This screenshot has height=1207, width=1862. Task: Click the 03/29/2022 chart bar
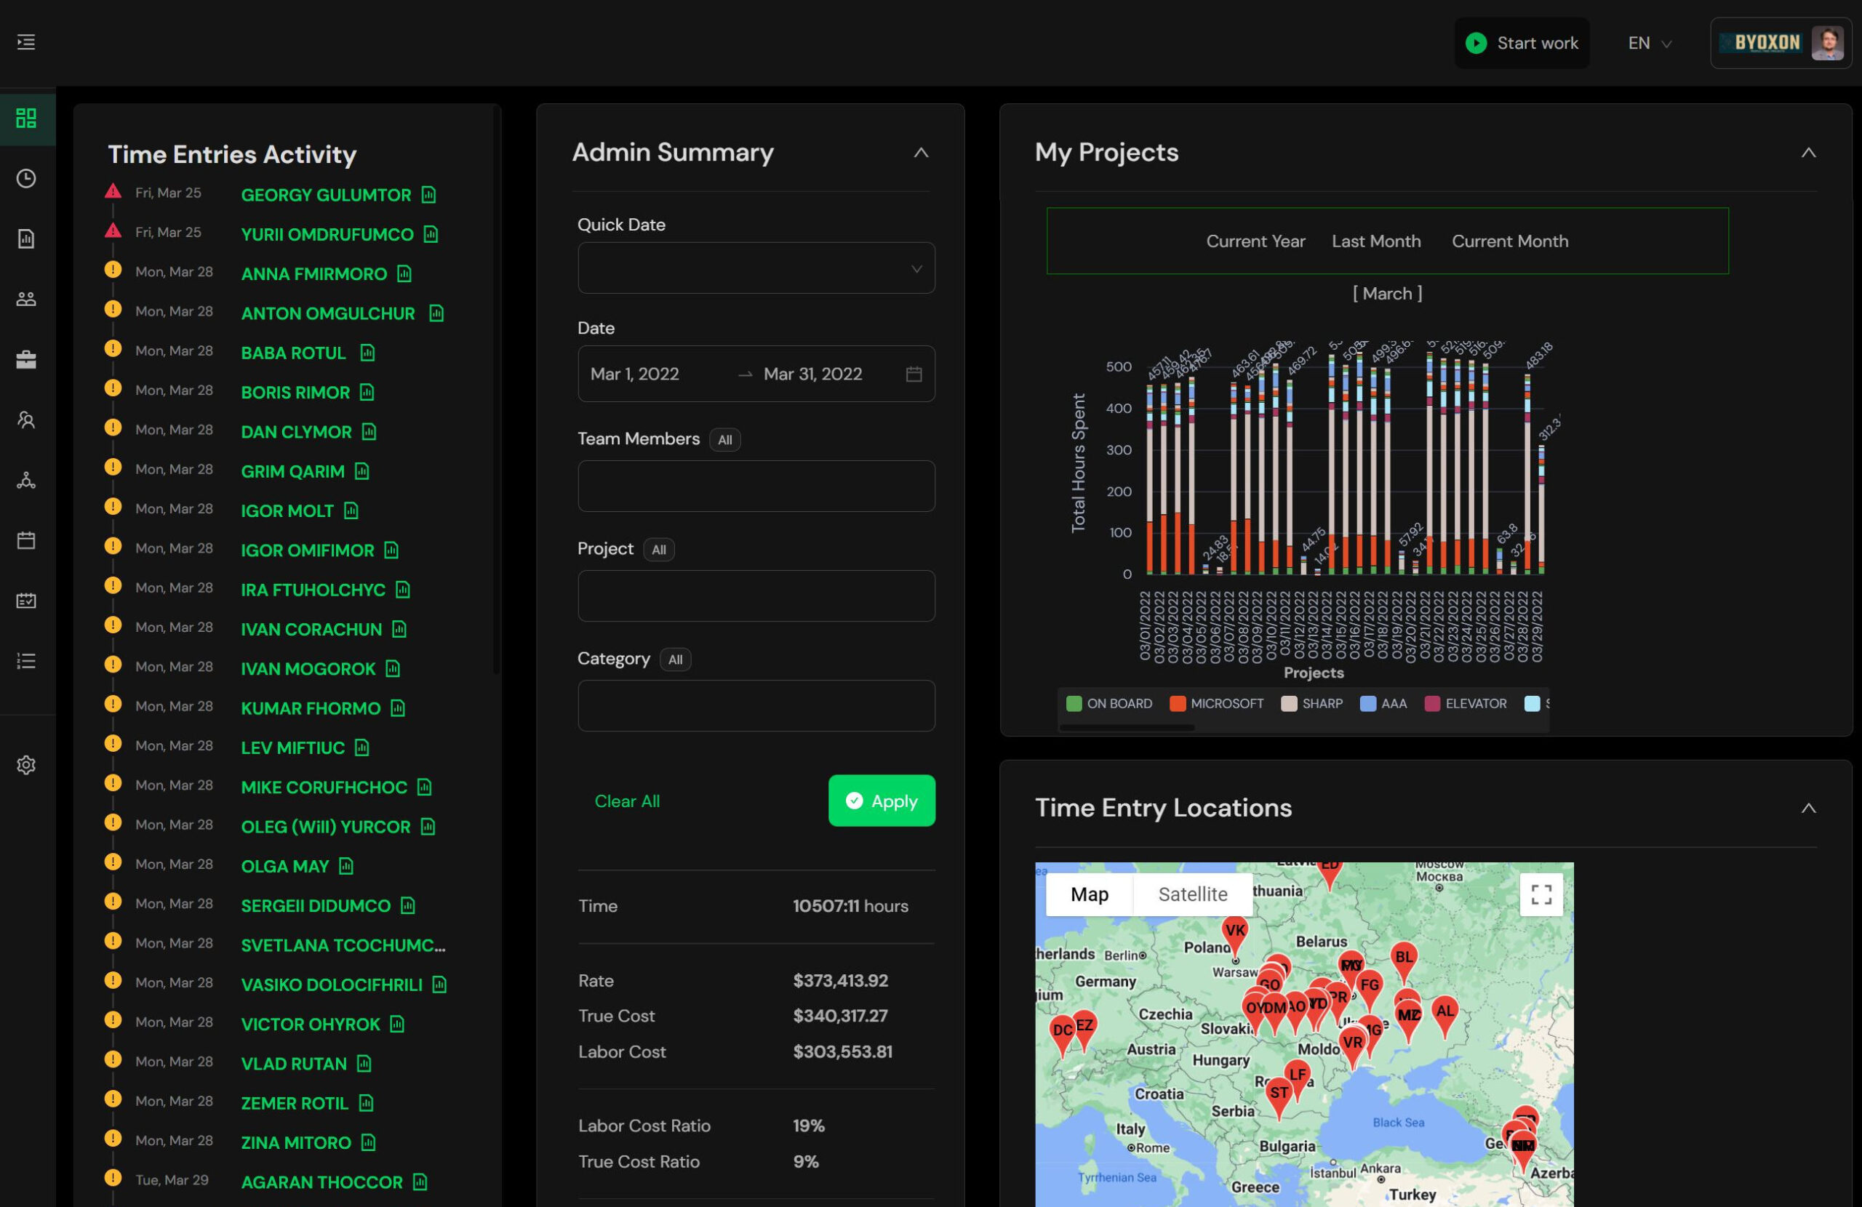pos(1541,509)
